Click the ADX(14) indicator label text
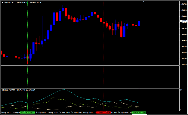 pyautogui.click(x=18, y=90)
